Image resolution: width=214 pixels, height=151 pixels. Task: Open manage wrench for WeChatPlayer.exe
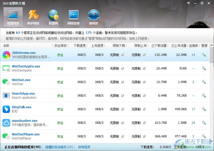pos(204,136)
